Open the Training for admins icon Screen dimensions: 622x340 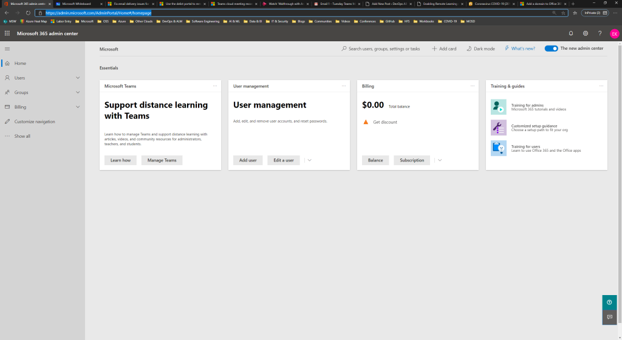coord(498,107)
